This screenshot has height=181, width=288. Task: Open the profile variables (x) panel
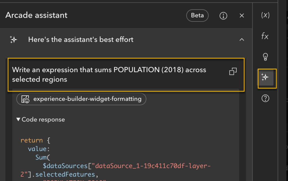[x=265, y=15]
